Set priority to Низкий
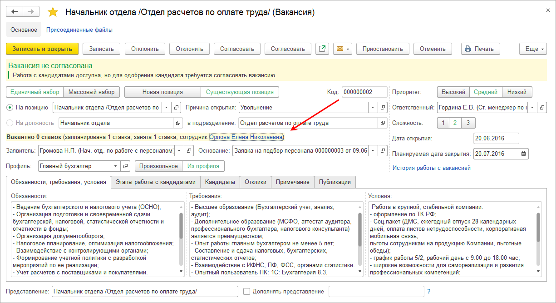Viewport: 556px width, 303px height. [x=517, y=92]
